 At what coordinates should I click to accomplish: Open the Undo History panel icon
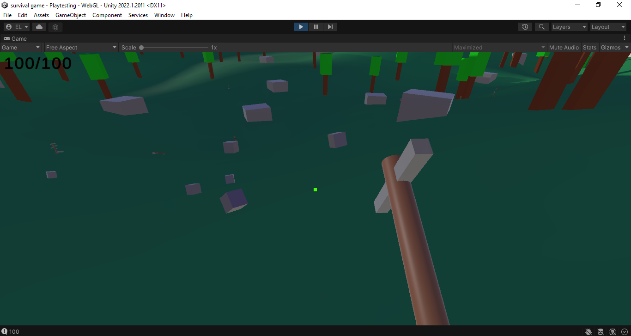pyautogui.click(x=525, y=27)
